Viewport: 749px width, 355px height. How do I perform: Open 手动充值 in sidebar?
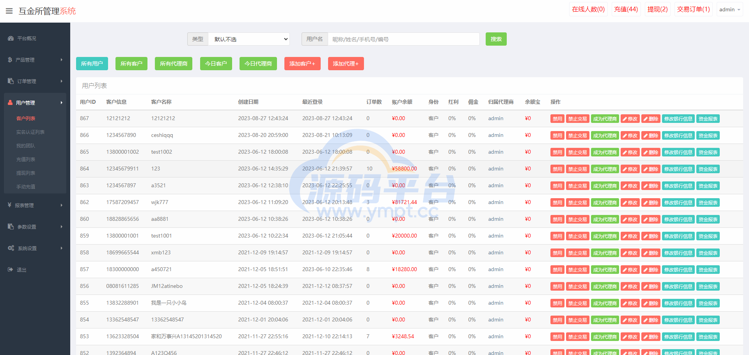(x=26, y=186)
